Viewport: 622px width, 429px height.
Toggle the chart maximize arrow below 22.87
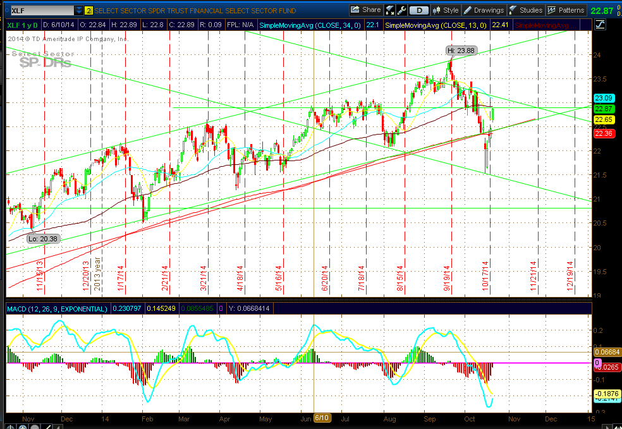[599, 24]
